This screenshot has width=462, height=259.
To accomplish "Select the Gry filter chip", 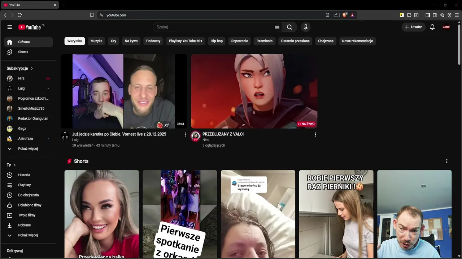I will point(114,41).
